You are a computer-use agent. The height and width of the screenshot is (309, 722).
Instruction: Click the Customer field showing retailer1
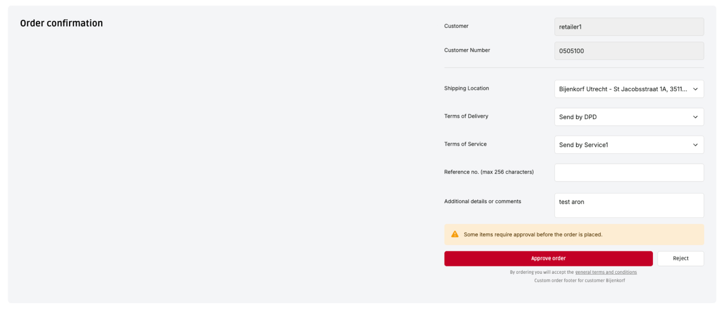pyautogui.click(x=629, y=27)
